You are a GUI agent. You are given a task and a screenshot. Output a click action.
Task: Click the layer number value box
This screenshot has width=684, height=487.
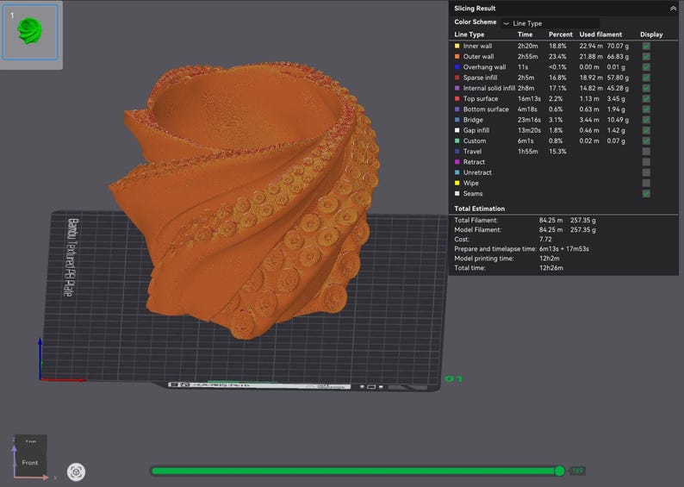click(x=577, y=471)
